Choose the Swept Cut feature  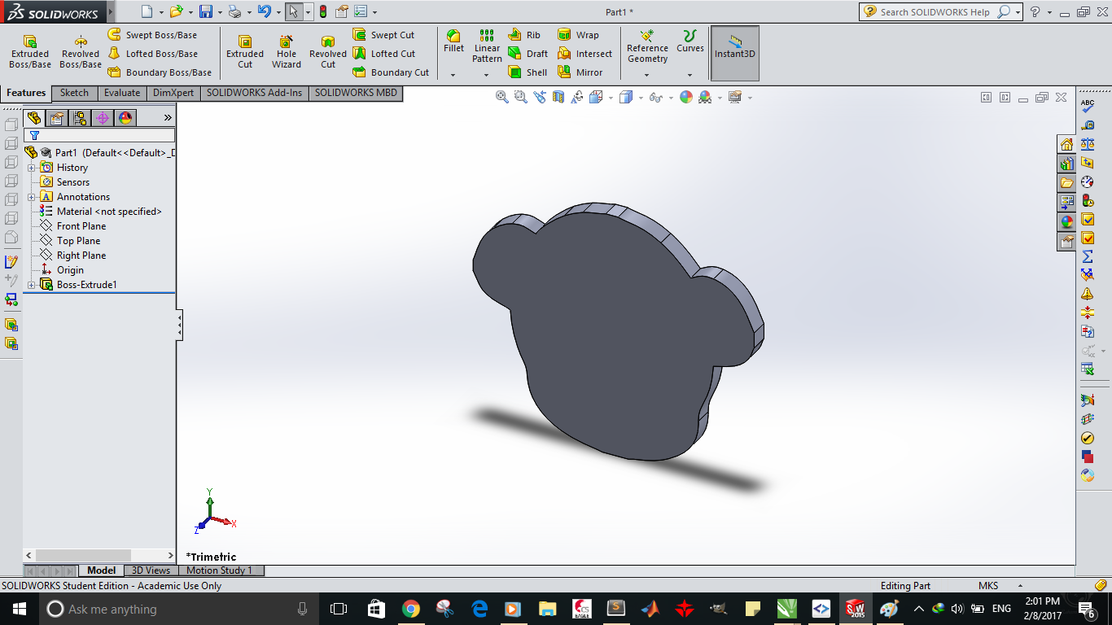pyautogui.click(x=383, y=35)
